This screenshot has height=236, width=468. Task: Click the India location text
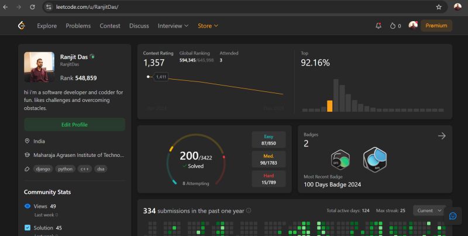click(39, 141)
